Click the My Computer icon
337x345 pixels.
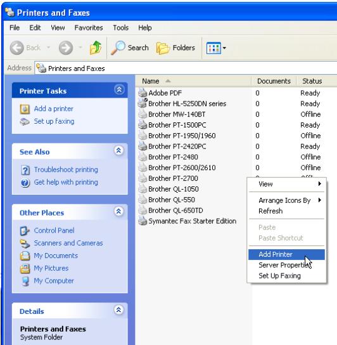25,281
